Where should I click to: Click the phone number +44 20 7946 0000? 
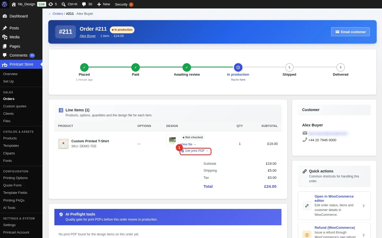coord(322,140)
